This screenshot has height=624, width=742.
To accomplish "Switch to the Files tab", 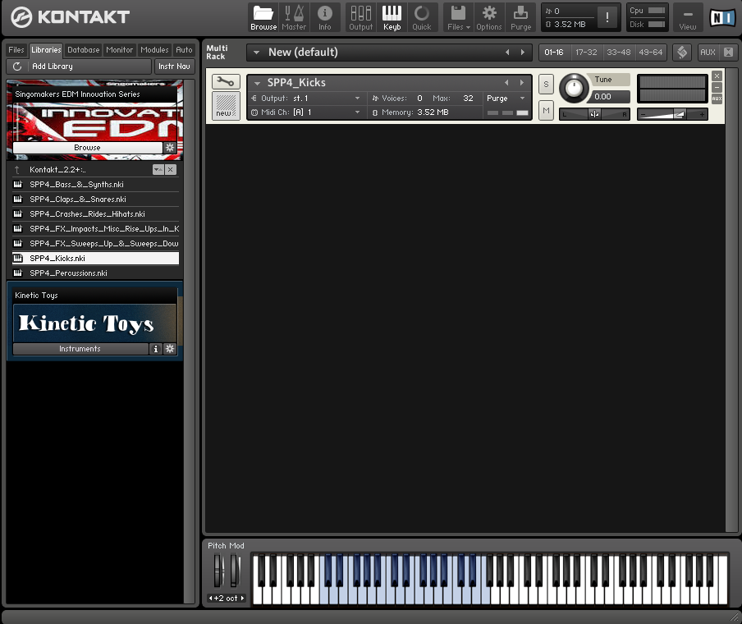I will coord(16,50).
